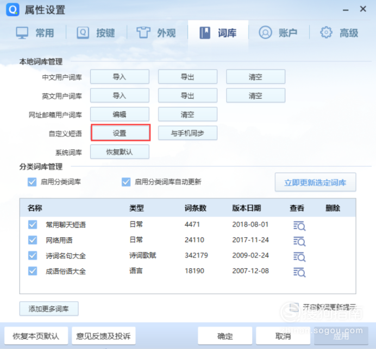This screenshot has width=376, height=349.
Task: Confirm settings with 确定
Action: pos(225,336)
